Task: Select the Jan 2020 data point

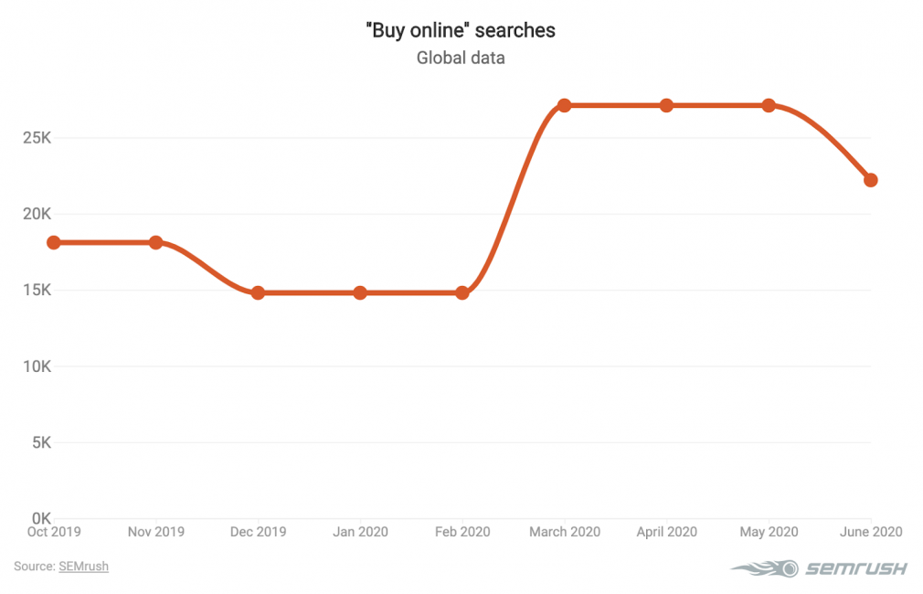Action: [x=360, y=292]
